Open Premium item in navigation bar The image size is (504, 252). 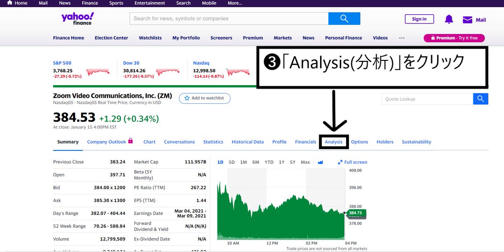tap(253, 38)
